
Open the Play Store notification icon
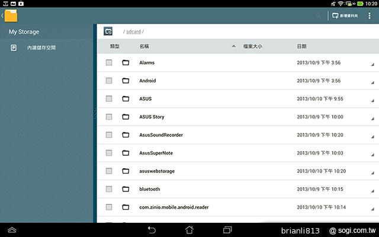point(21,4)
